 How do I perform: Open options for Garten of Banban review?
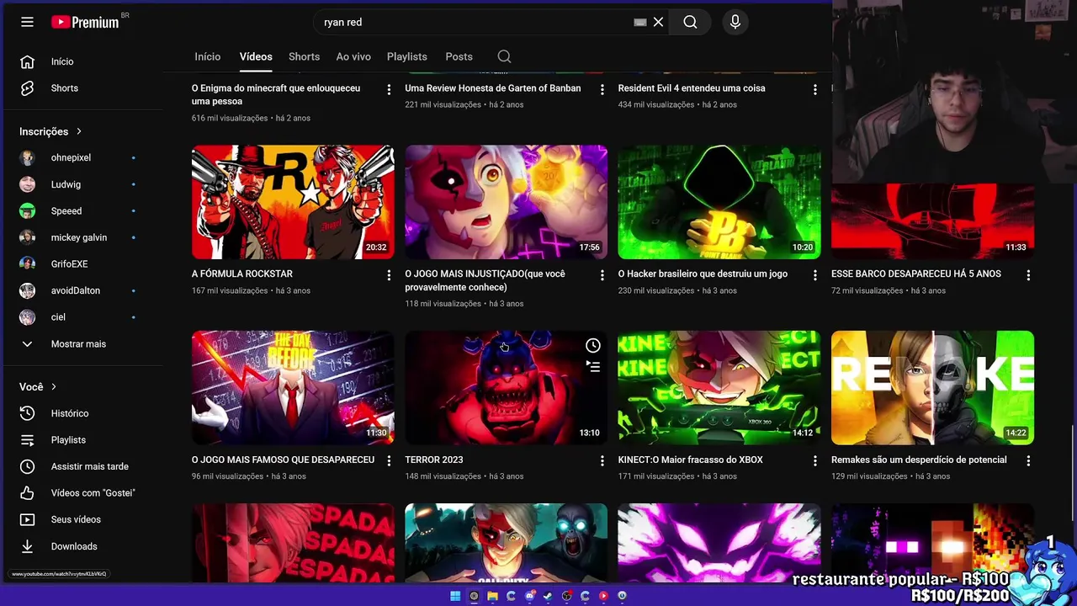602,88
